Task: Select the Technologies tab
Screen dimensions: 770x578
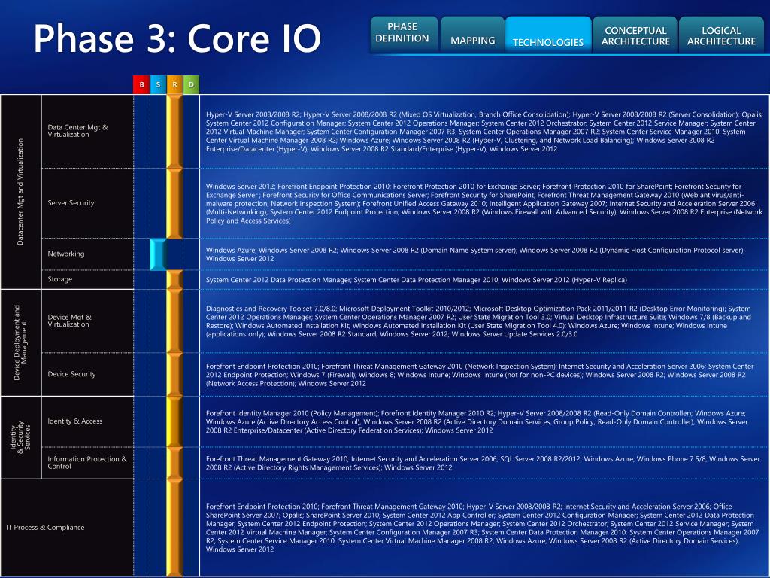Action: click(548, 34)
